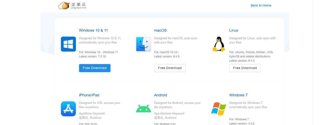This screenshot has width=324, height=125.
Task: Click the jianguoyun.com text under logo
Action: coord(79,8)
